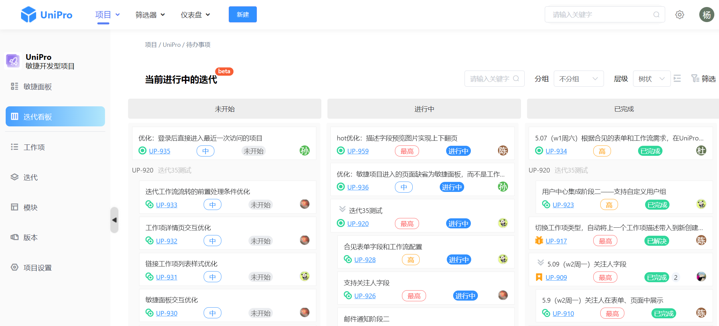Collapse the 迭代35测试 card chevron
Viewport: 719px width, 326px height.
pos(342,209)
